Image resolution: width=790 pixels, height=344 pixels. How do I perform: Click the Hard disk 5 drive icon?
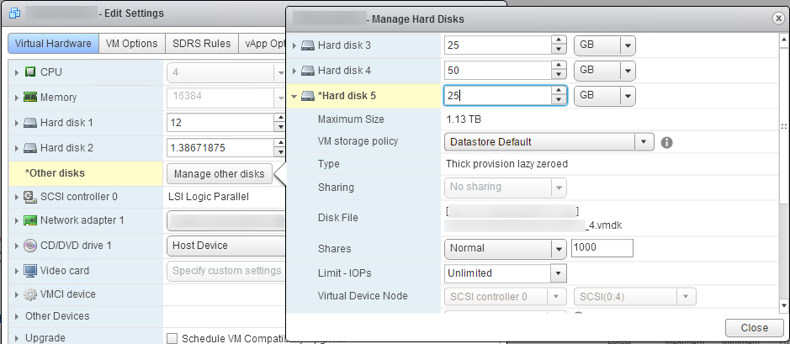(x=308, y=96)
